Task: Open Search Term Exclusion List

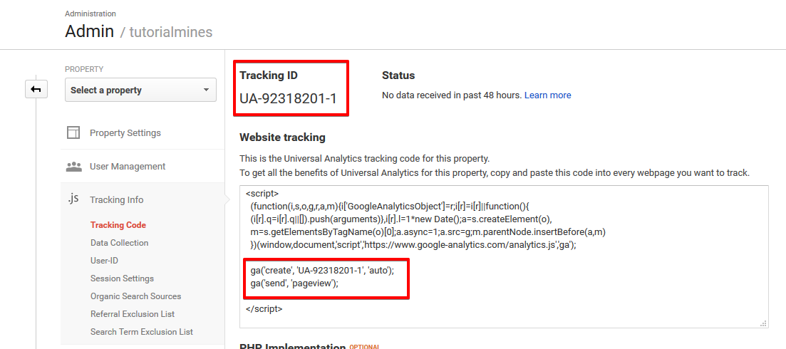Action: [141, 332]
